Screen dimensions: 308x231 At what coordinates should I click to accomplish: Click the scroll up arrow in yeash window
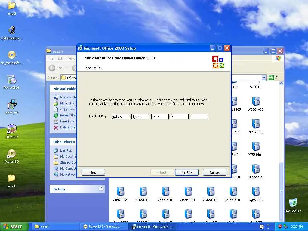point(281,84)
